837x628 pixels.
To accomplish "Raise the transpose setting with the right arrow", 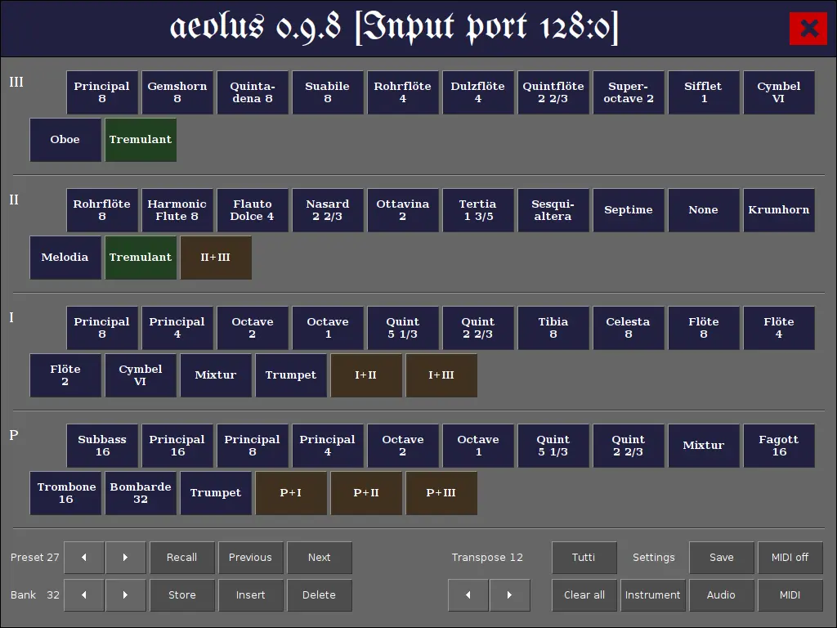I will [509, 595].
